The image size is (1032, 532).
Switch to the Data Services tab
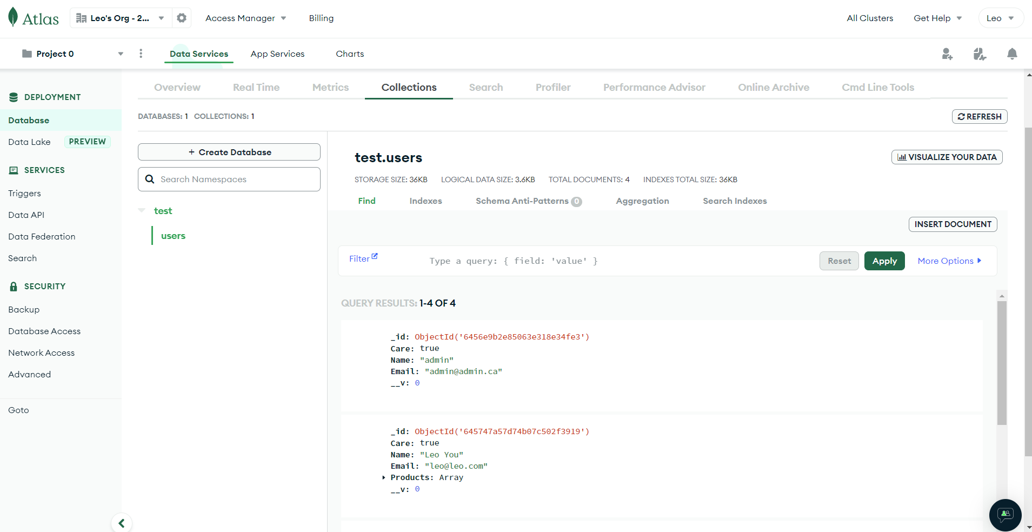199,54
